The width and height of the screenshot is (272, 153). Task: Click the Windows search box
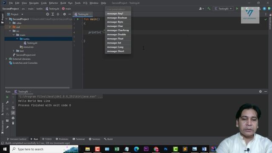pyautogui.click(x=44, y=149)
